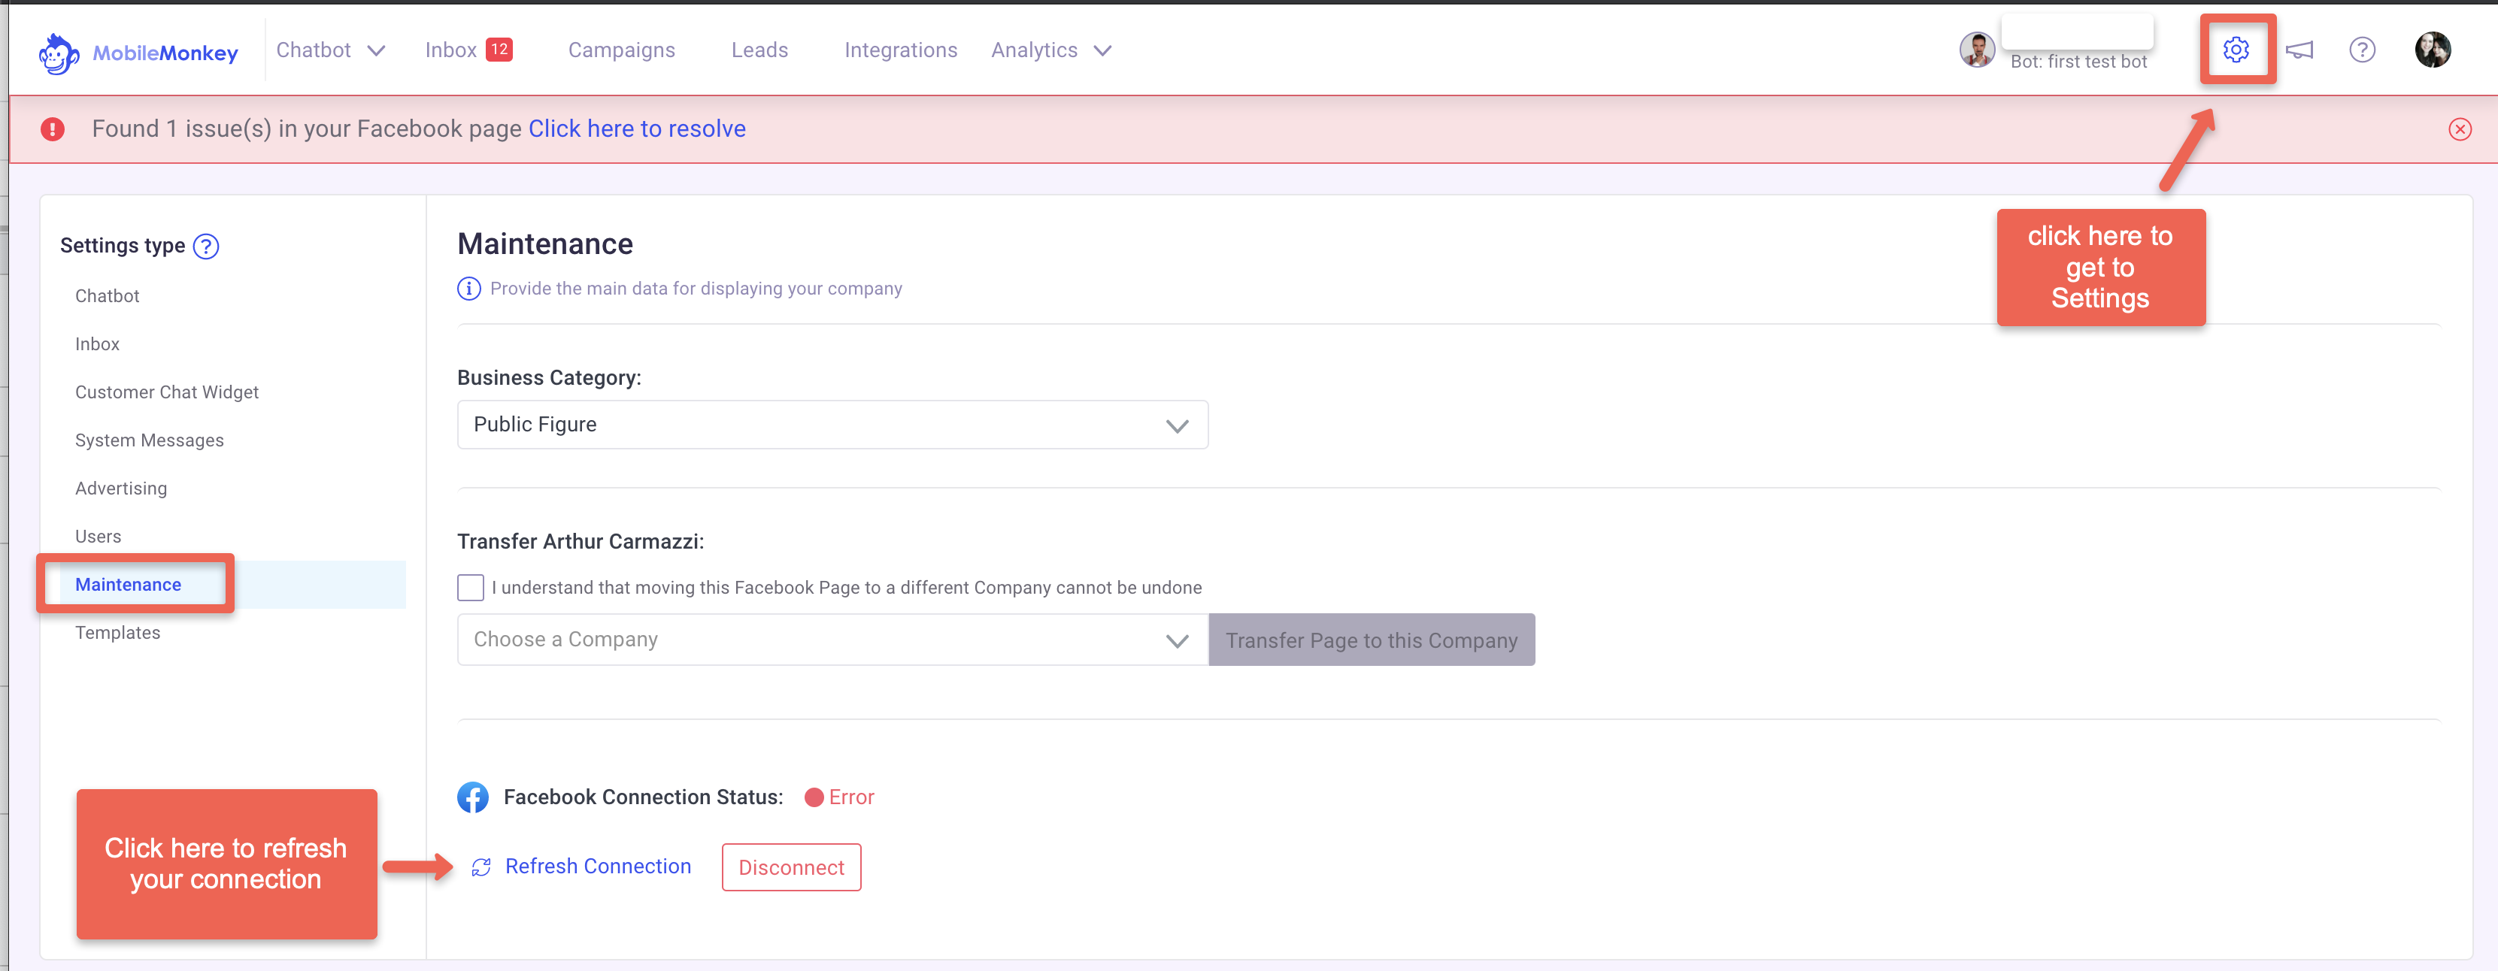Open the Settings gear icon
This screenshot has width=2498, height=971.
pos(2236,50)
